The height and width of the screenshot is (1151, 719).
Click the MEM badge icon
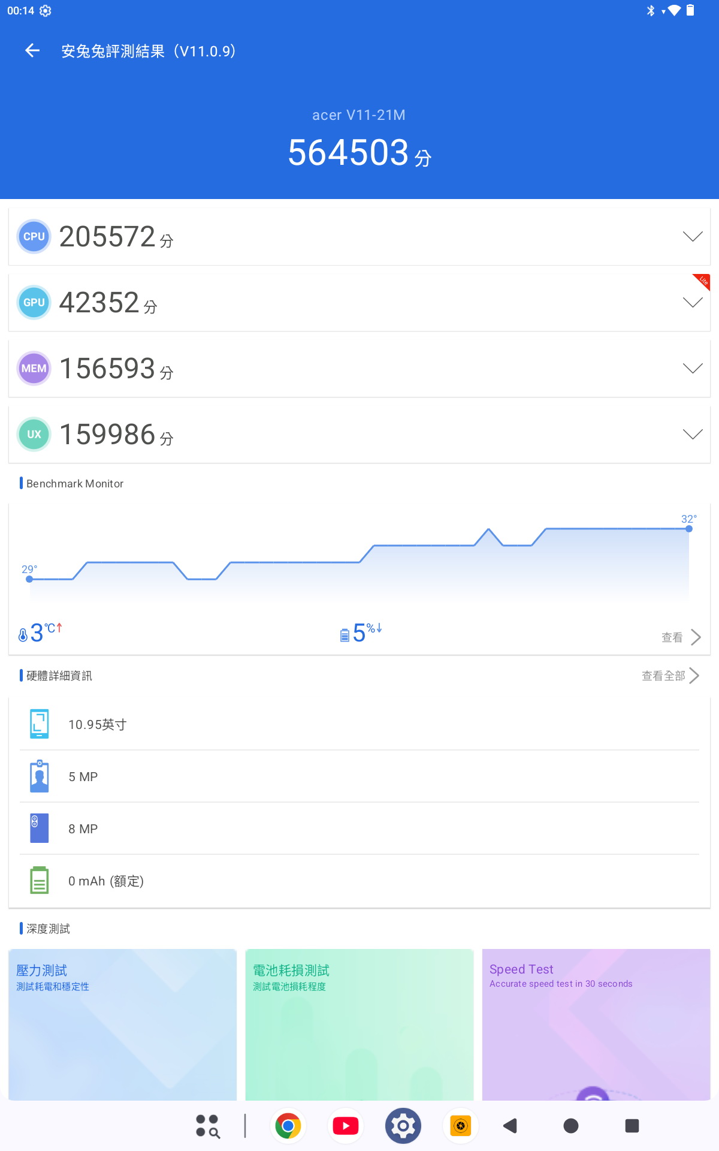click(34, 369)
